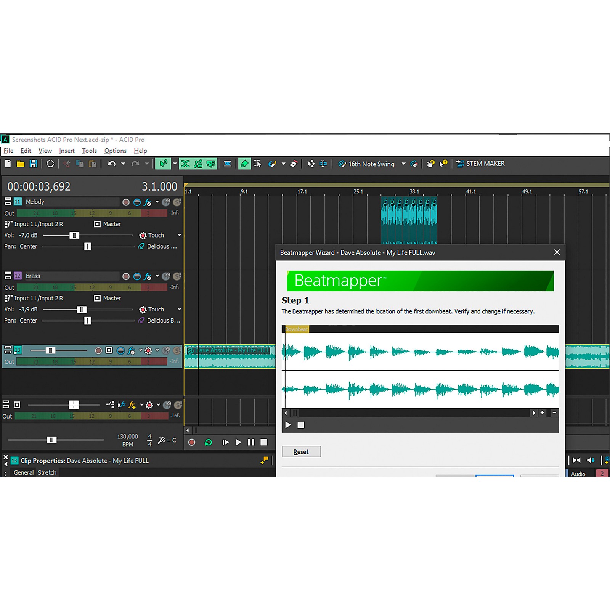The image size is (610, 610).
Task: Switch to Stretch tab in Clip Properties
Action: click(x=47, y=473)
